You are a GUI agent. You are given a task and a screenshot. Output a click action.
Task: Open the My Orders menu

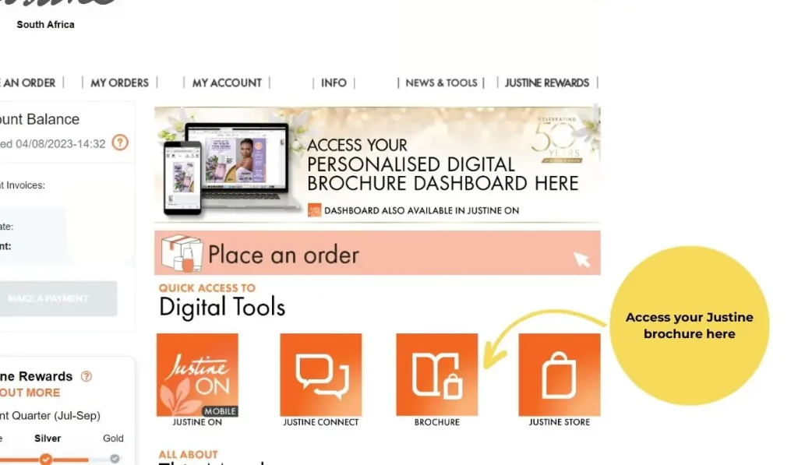point(119,83)
